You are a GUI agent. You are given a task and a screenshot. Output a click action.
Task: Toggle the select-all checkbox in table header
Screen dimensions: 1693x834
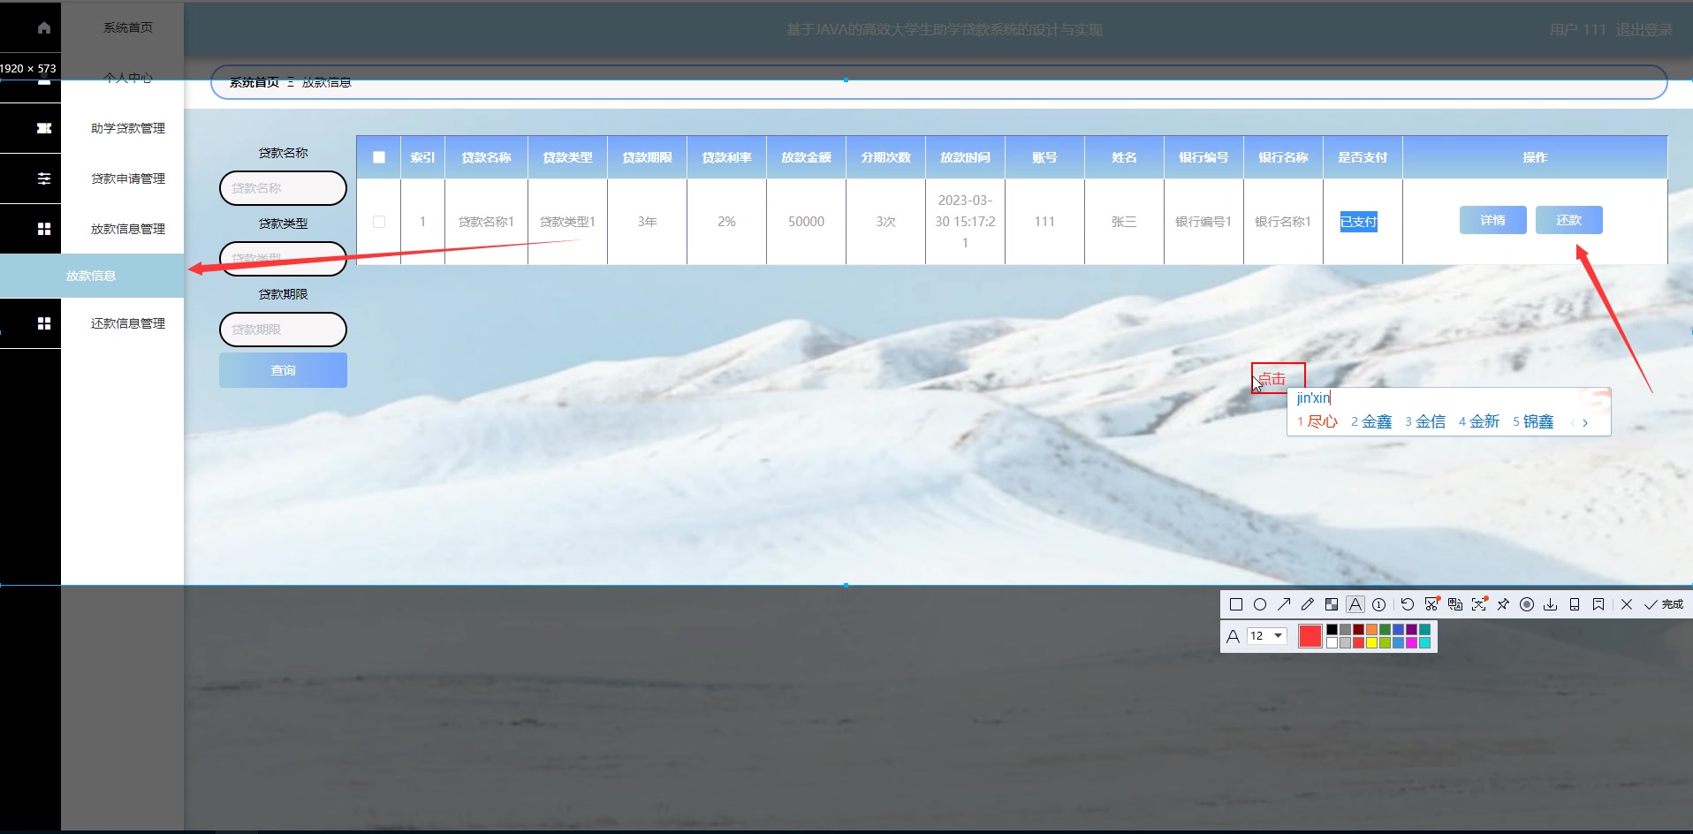pos(379,157)
